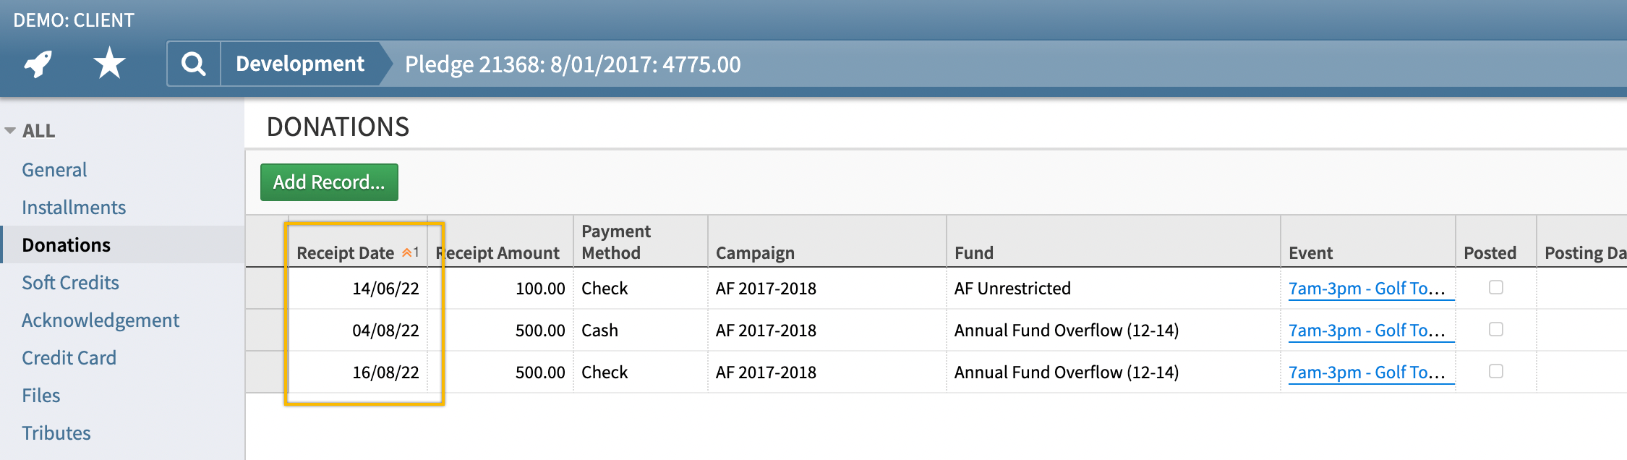The height and width of the screenshot is (460, 1627).
Task: Click the Campaign column header
Action: 755,253
